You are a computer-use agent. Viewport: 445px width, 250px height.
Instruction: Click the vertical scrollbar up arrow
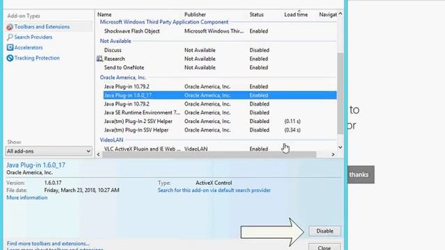pos(340,14)
